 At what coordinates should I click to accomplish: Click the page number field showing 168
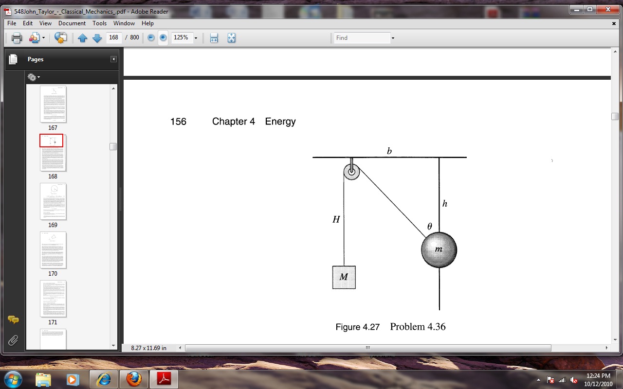(x=114, y=37)
